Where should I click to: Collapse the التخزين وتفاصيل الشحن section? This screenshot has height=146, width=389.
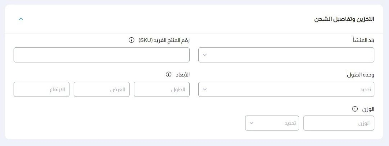[20, 19]
